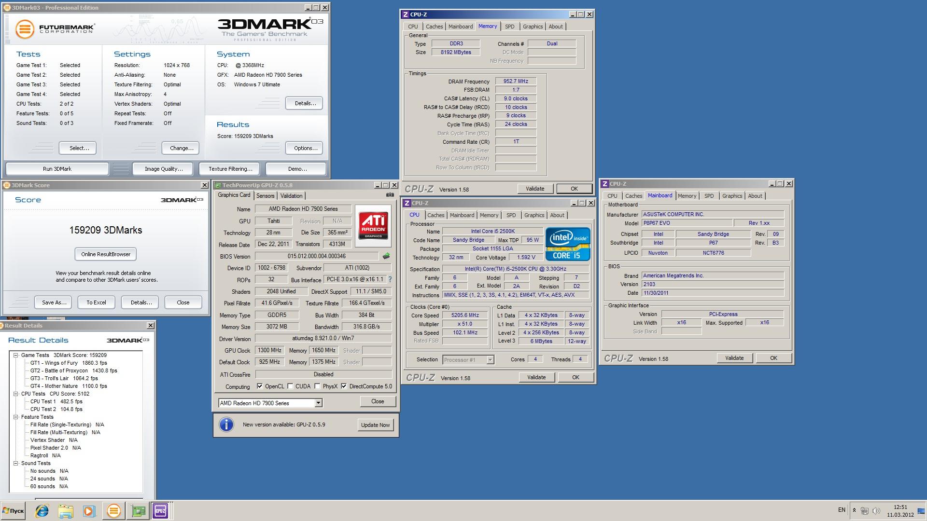This screenshot has height=521, width=927.
Task: Click Validate in the CPU-Z Mainboard window
Action: (734, 358)
